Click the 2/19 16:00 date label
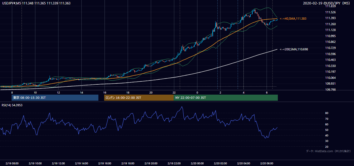 pyautogui.click(x=105, y=164)
